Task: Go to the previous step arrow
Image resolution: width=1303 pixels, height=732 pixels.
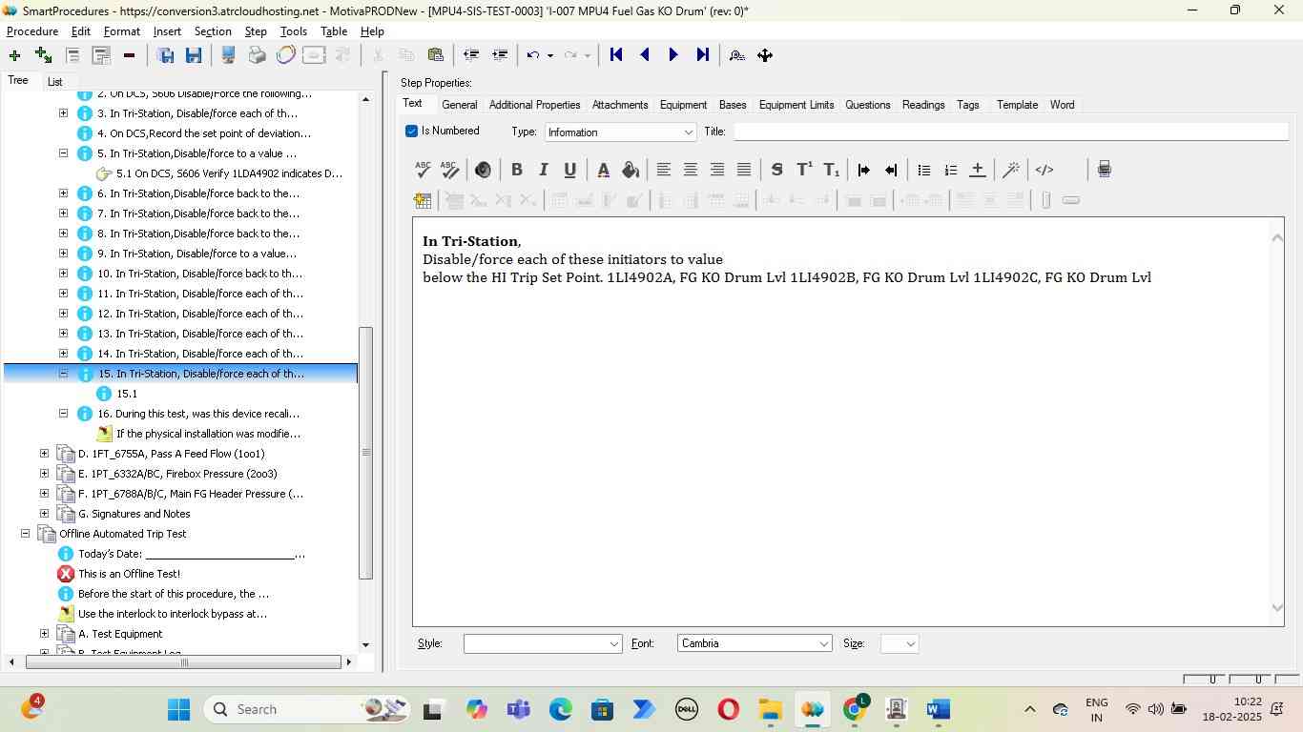Action: click(x=645, y=55)
